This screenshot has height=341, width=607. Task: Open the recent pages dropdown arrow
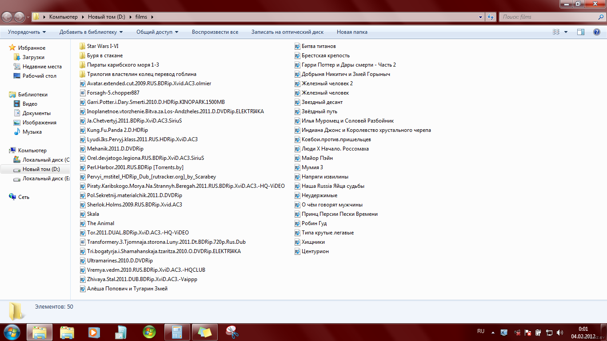click(28, 17)
